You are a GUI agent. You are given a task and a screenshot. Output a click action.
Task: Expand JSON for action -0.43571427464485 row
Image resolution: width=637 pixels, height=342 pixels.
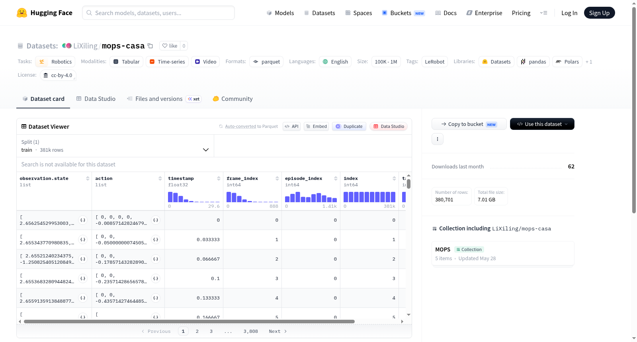(156, 298)
